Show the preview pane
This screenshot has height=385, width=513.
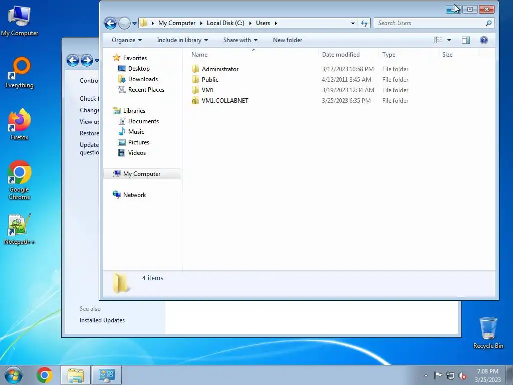[x=466, y=40]
